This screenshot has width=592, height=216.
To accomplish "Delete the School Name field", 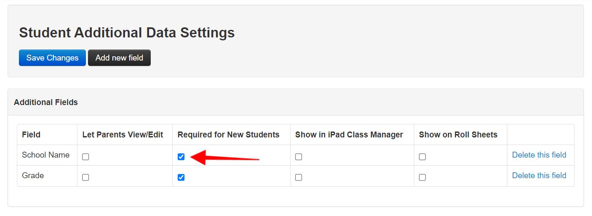I will coord(539,155).
